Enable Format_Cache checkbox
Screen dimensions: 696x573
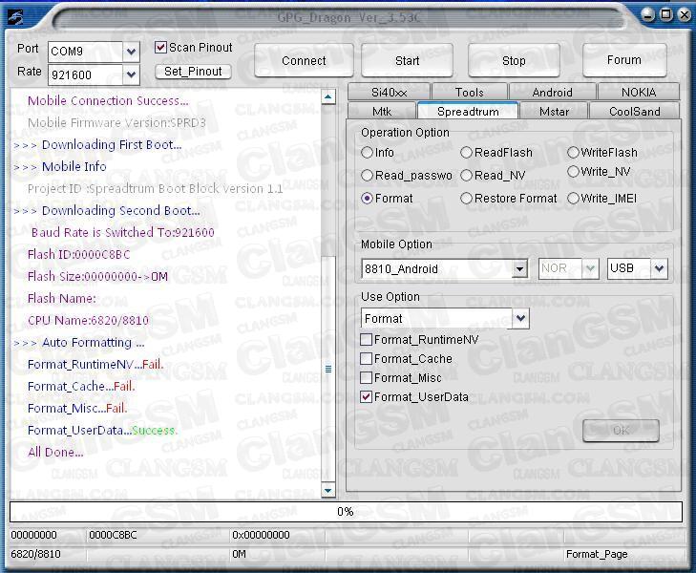367,359
